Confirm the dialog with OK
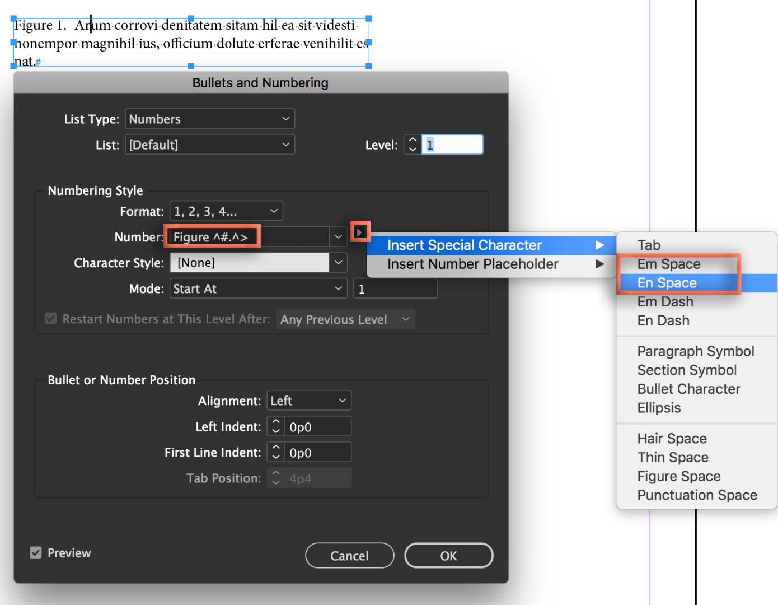778x605 pixels. point(449,556)
